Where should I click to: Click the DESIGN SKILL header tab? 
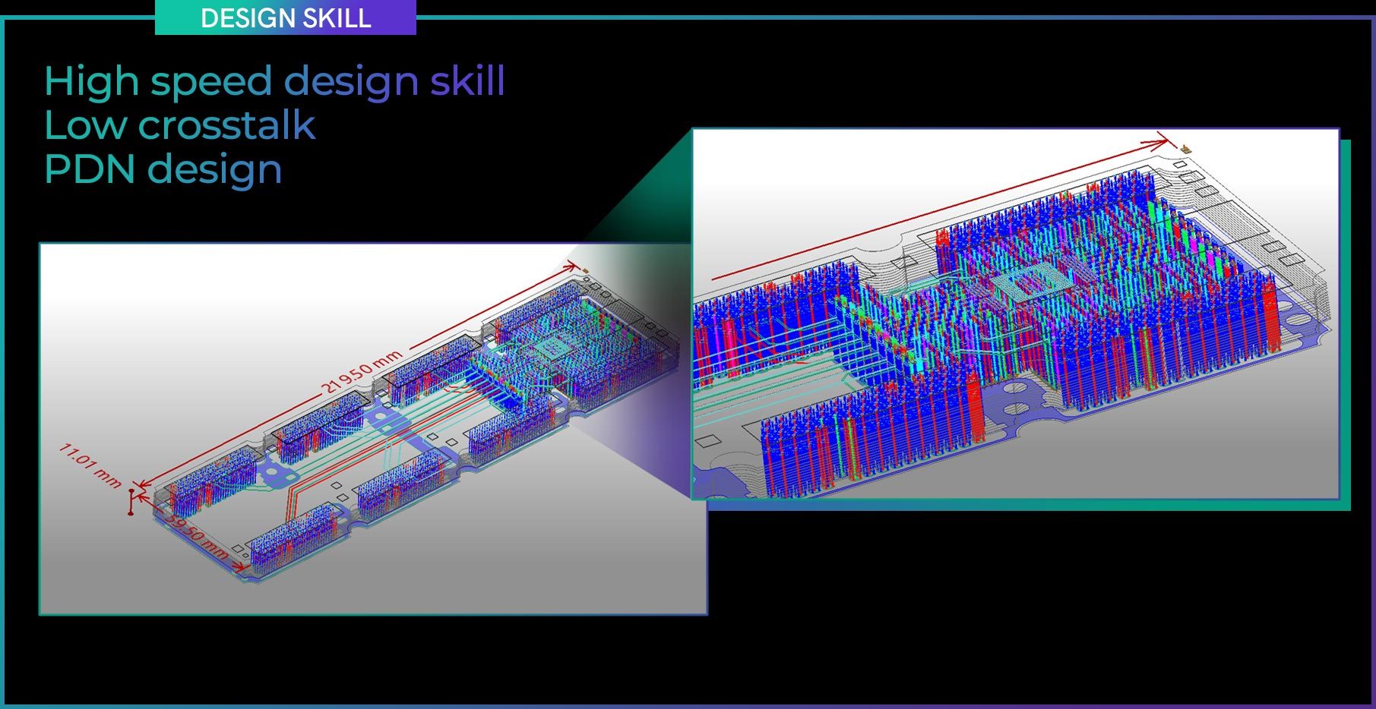click(286, 17)
